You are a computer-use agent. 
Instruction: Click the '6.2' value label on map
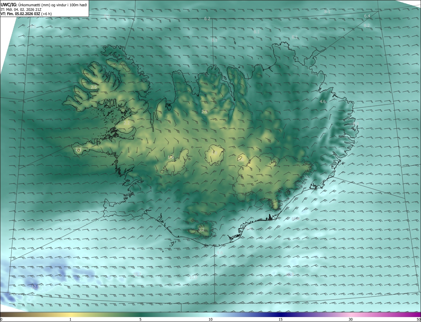pyautogui.click(x=207, y=19)
